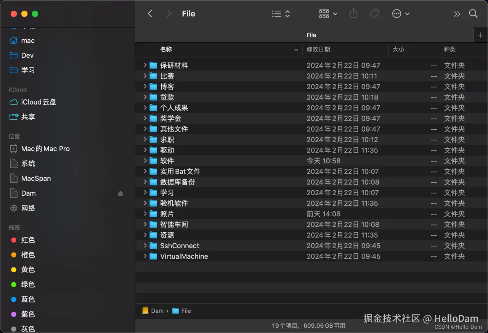This screenshot has width=488, height=333.
Task: Select the 系统 disk in the sidebar
Action: click(x=28, y=163)
